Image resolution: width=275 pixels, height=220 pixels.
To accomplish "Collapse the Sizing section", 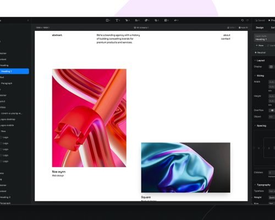I will point(259,76).
